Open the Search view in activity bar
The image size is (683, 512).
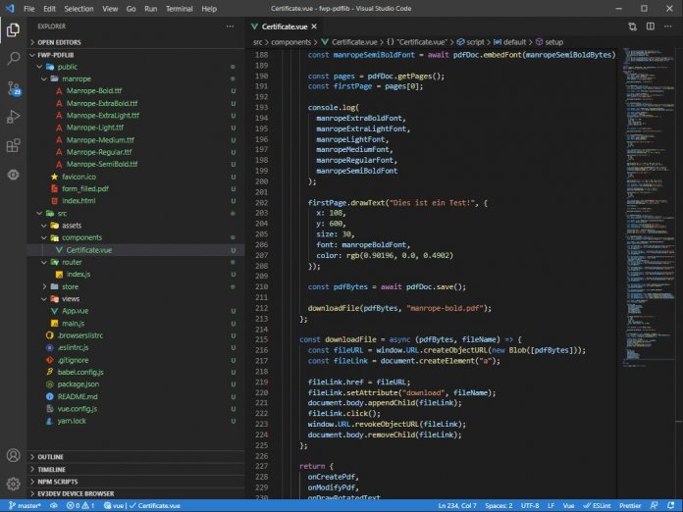click(13, 58)
